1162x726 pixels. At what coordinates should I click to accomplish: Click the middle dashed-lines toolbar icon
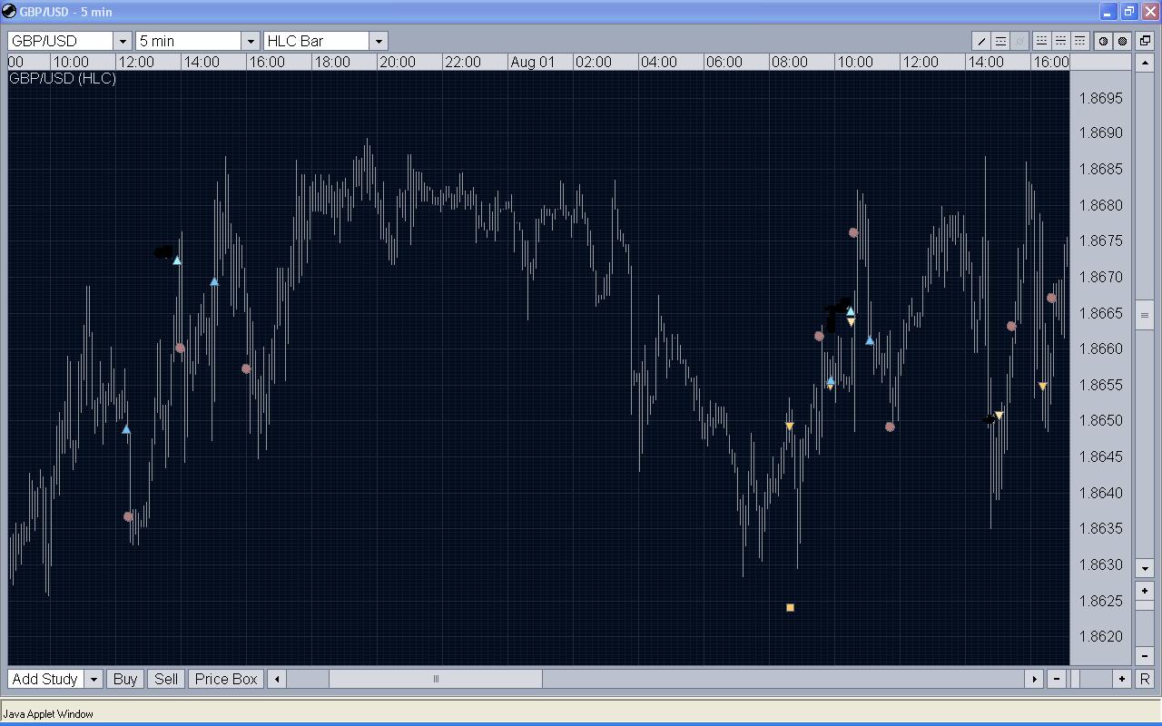pyautogui.click(x=1060, y=41)
